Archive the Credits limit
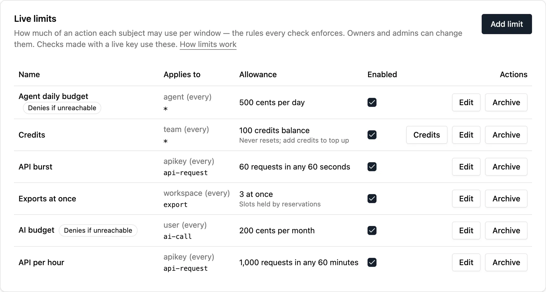546x292 pixels. (506, 135)
